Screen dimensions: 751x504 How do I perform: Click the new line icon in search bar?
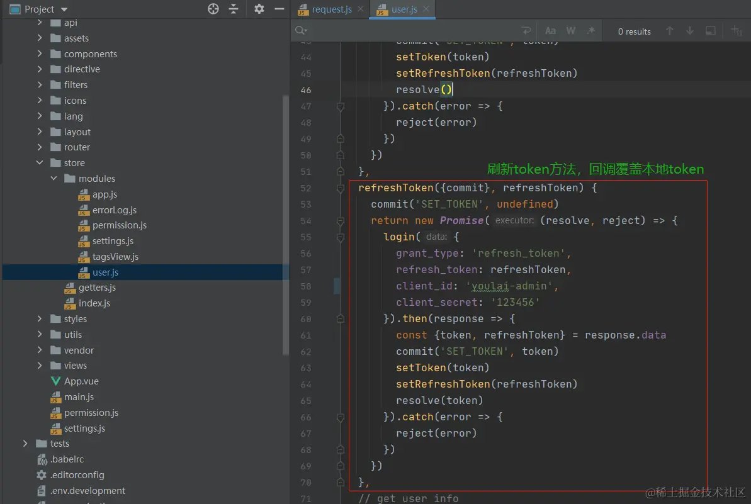coord(526,31)
